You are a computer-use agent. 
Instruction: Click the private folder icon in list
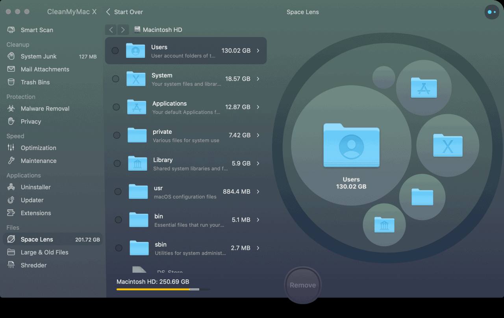(x=137, y=135)
